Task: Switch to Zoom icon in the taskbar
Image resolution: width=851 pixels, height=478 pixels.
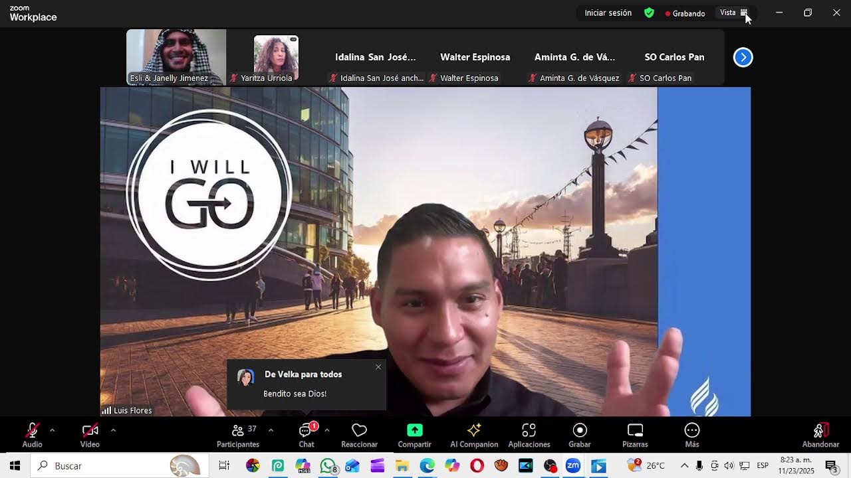Action: (573, 466)
